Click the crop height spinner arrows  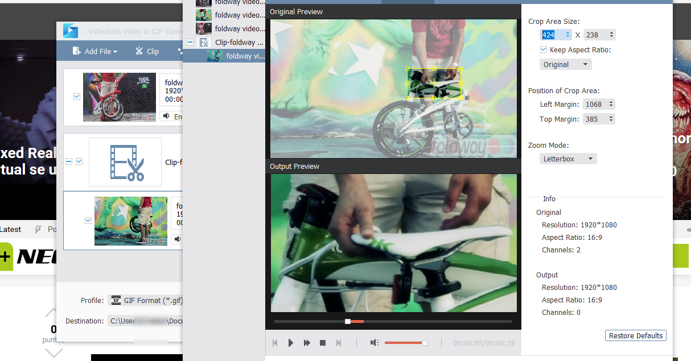tap(612, 35)
